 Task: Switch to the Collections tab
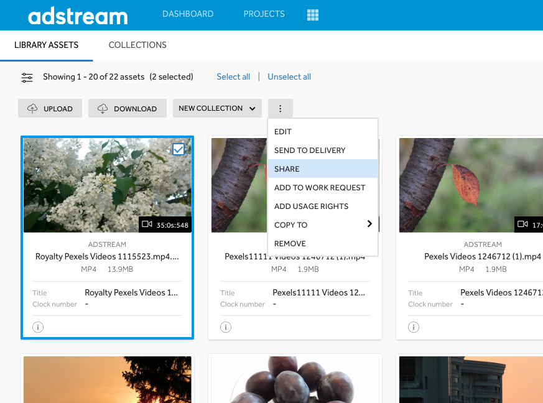coord(137,45)
